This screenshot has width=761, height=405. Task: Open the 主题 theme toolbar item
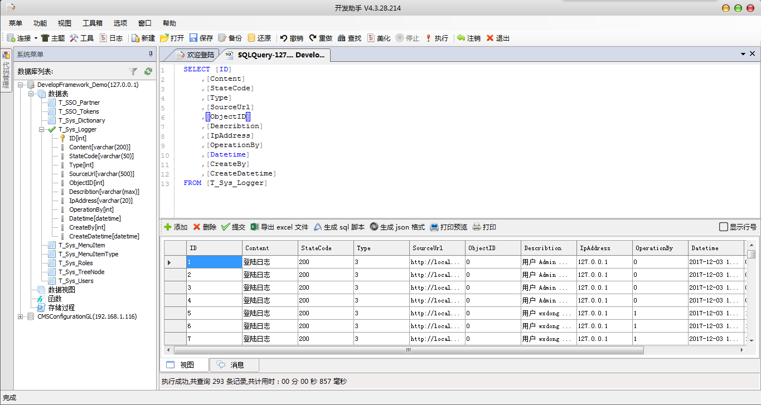tap(53, 38)
